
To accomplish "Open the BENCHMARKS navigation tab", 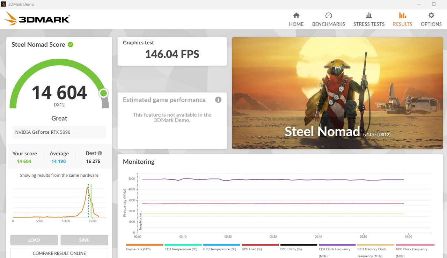I will pos(328,20).
